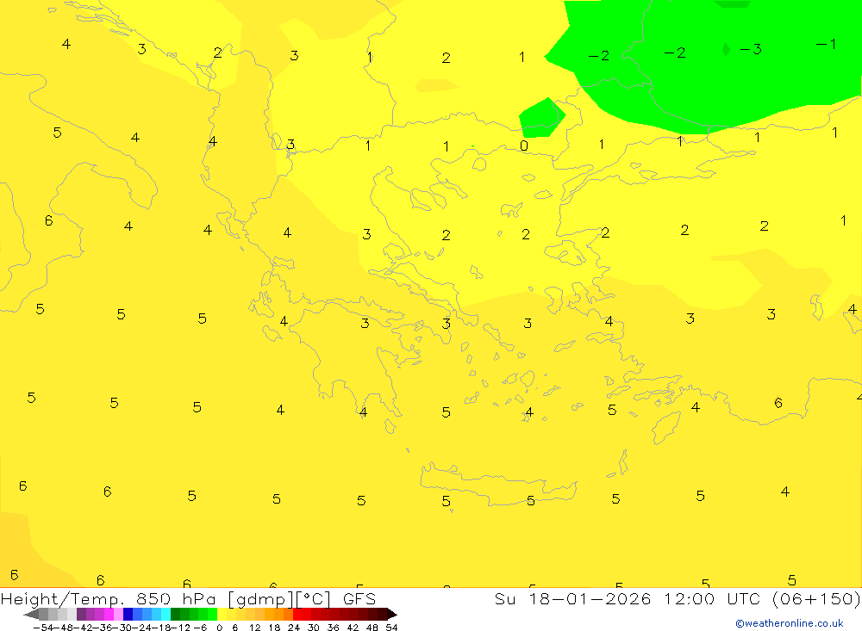Screen dimensions: 862x631
Task: Click the -36 legend scale label
Action: (103, 628)
